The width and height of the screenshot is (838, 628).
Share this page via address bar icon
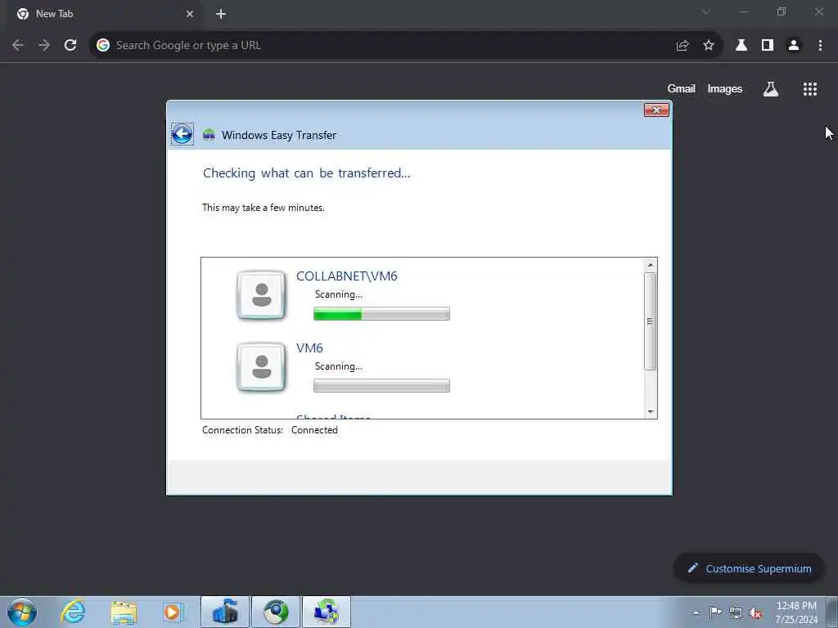[x=682, y=46]
